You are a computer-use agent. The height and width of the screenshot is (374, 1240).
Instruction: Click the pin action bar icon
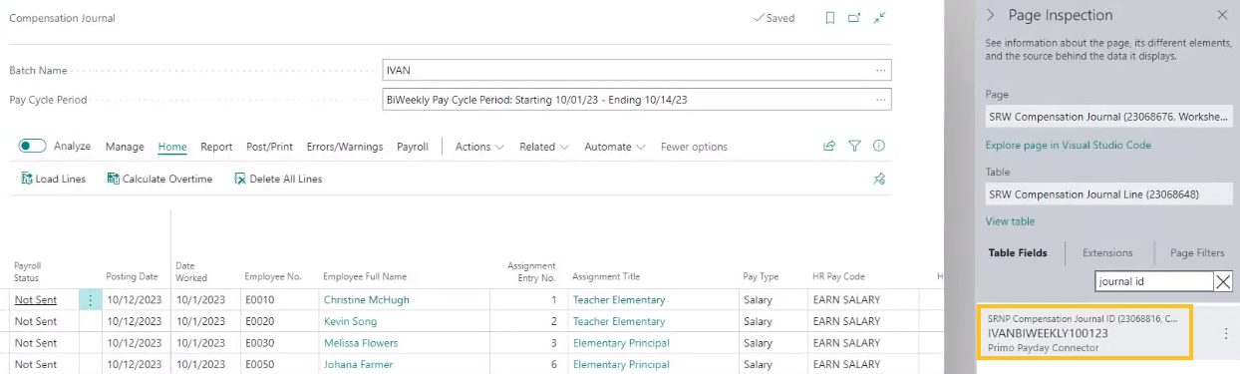tap(879, 180)
